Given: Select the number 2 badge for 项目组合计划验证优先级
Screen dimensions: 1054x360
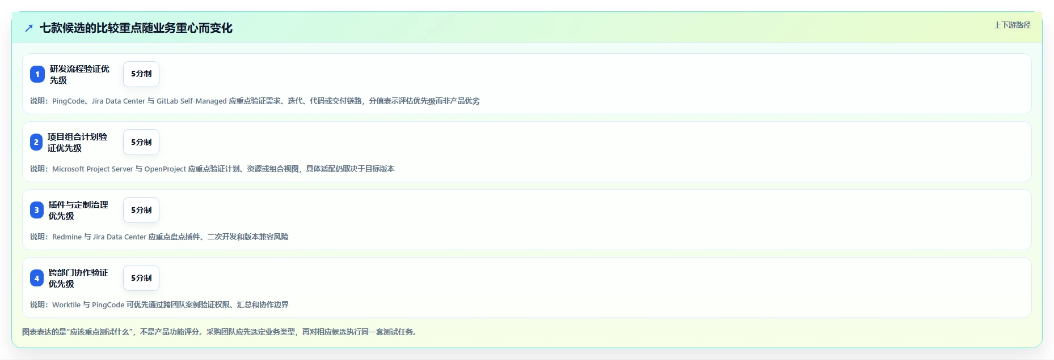Looking at the screenshot, I should coord(36,142).
